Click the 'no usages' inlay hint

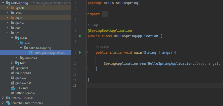[x=103, y=47]
